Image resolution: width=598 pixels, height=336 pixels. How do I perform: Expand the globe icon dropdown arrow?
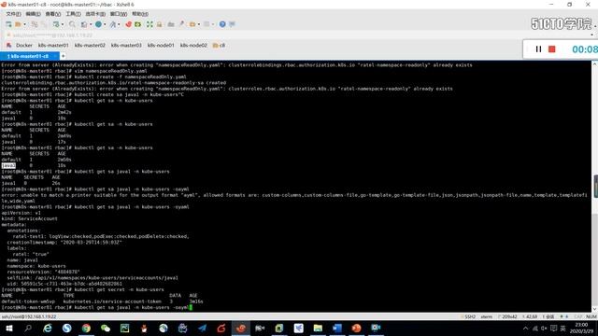pyautogui.click(x=105, y=25)
